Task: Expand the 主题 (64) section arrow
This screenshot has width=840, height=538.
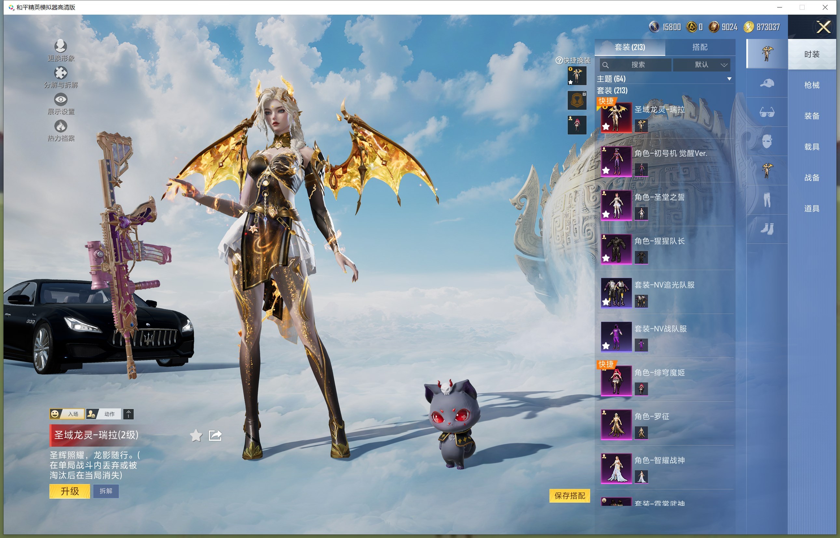Action: [x=729, y=79]
